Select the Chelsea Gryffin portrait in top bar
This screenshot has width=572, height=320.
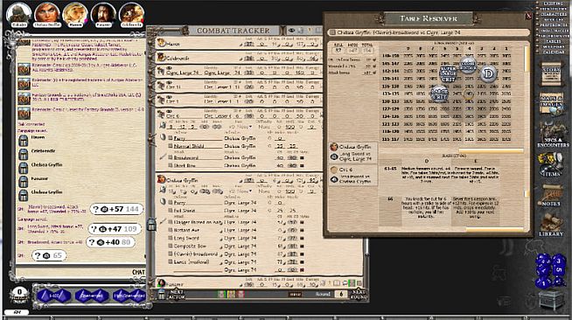46,15
